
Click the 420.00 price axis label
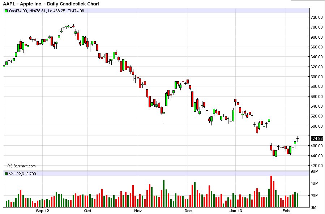(x=316, y=166)
